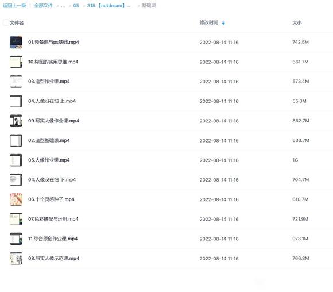Image resolution: width=333 pixels, height=292 pixels.
Task: Click the 07.色彩搭配与运用.mp4 file icon
Action: [16, 219]
